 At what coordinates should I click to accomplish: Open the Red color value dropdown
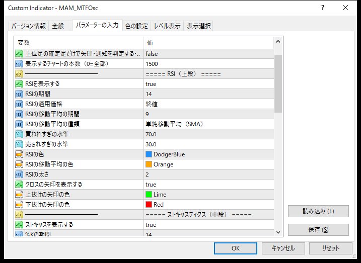click(209, 205)
